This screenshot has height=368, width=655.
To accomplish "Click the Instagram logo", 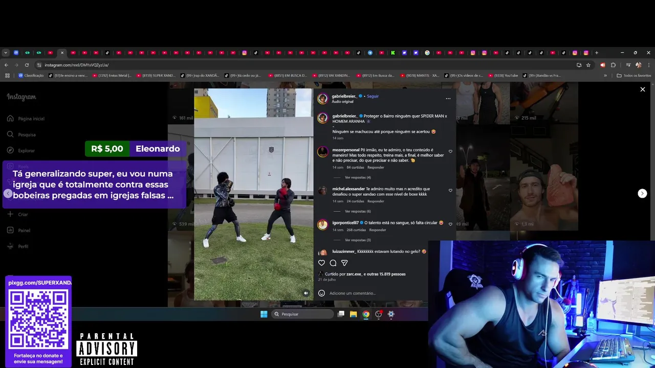I will 21,97.
